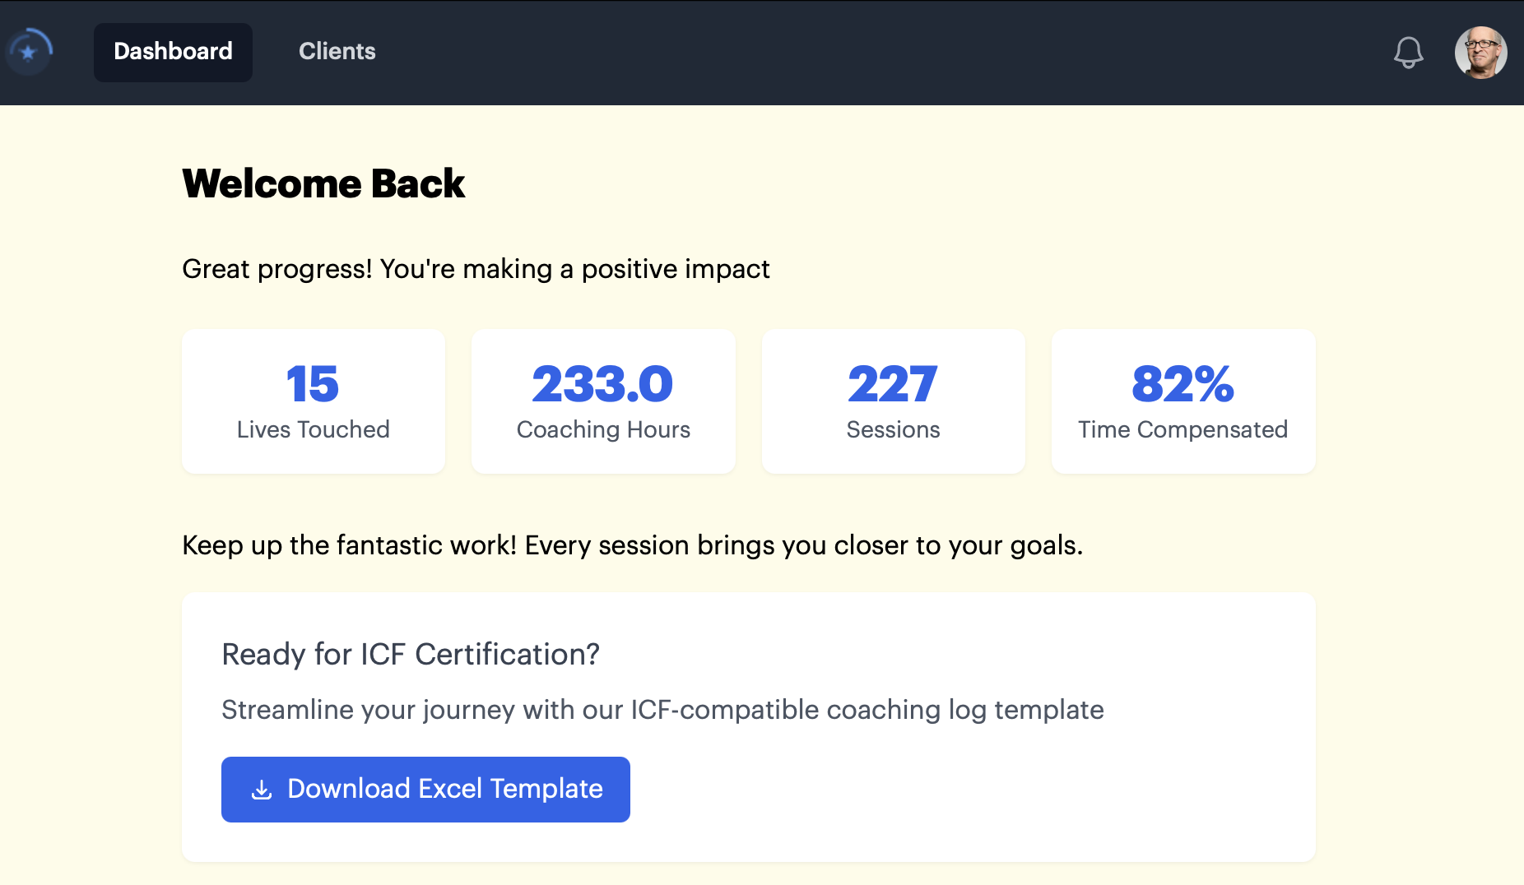
Task: Click the 227 sessions count
Action: [x=893, y=384]
